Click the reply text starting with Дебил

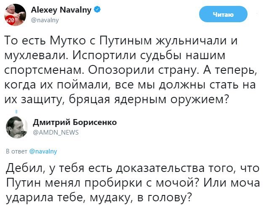[133, 182]
